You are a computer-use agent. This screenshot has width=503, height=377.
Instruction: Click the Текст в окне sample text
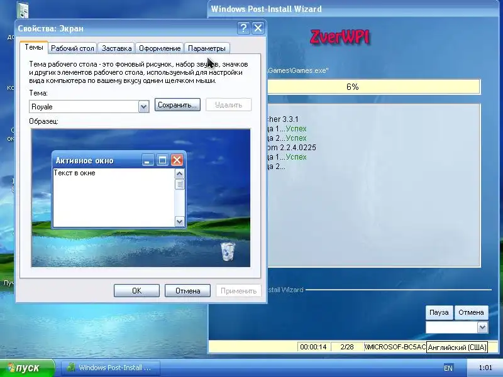[x=74, y=173]
